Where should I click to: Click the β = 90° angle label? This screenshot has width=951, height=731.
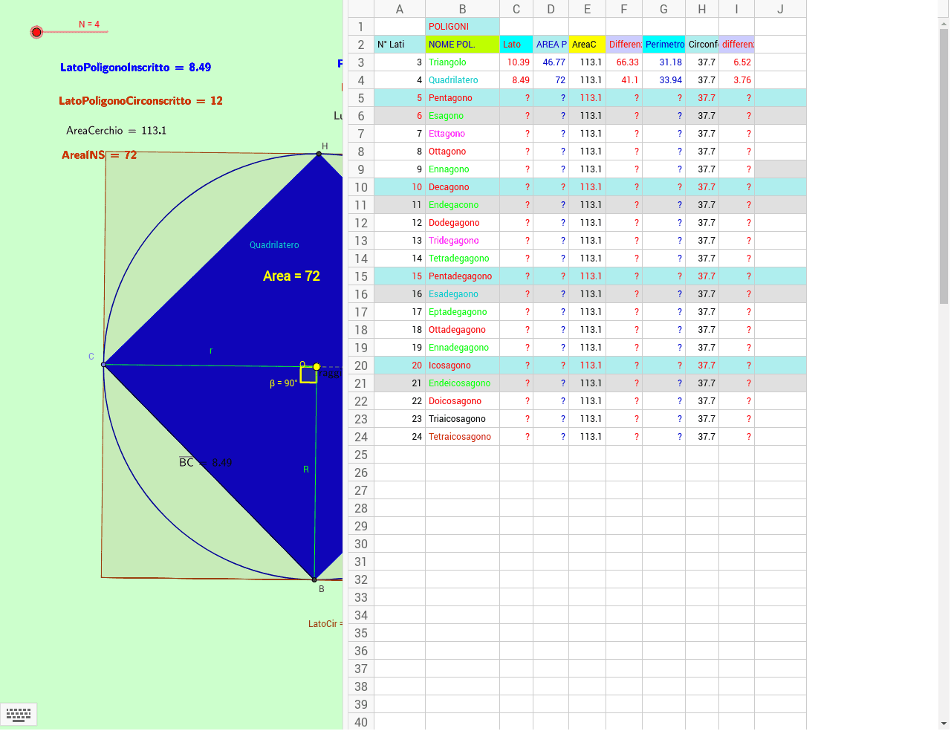coord(283,383)
